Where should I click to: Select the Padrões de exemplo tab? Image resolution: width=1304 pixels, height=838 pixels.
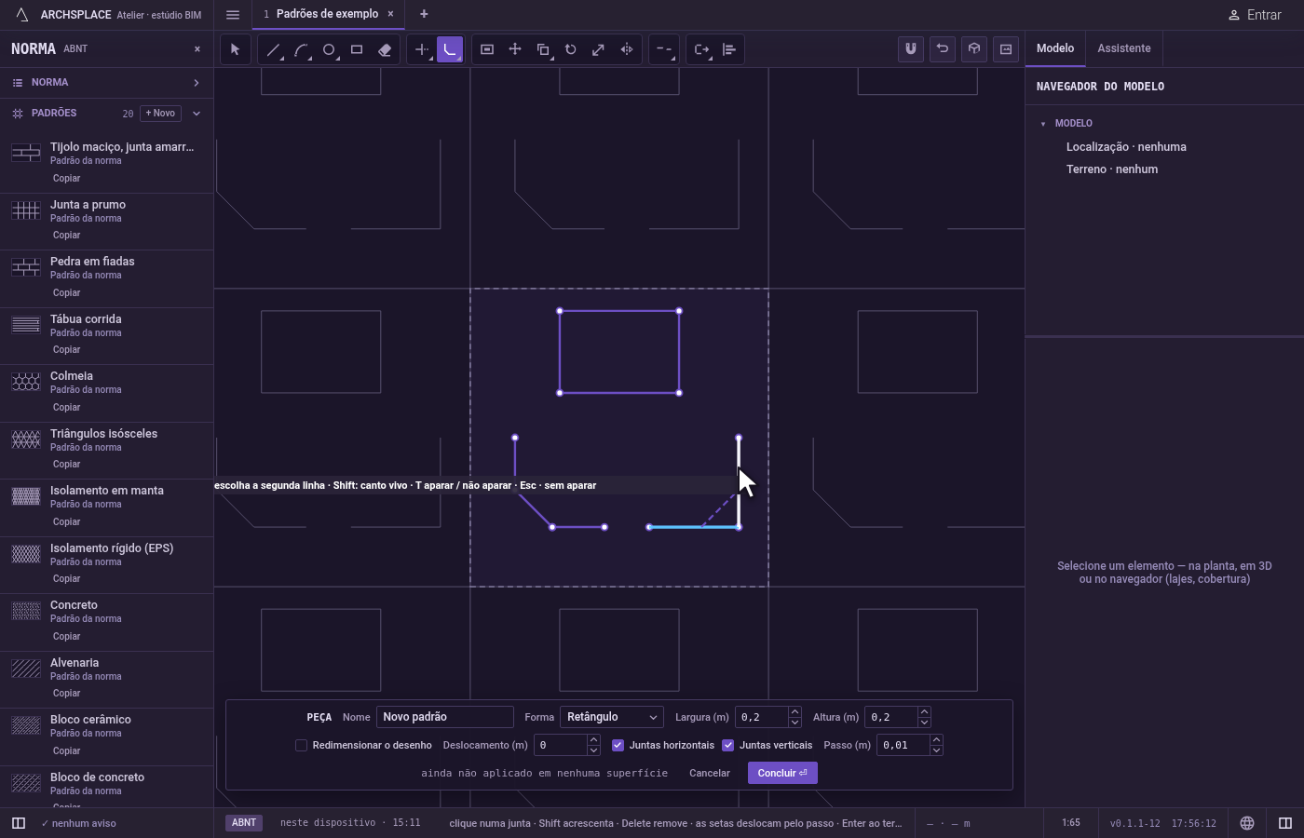(328, 14)
